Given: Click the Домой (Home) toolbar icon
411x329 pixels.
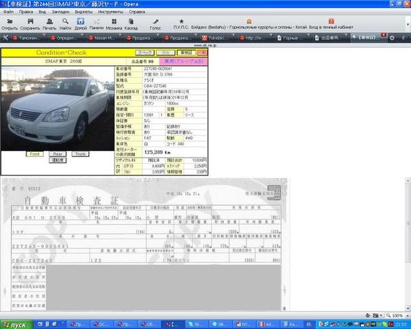Looking at the screenshot, I should point(80,24).
